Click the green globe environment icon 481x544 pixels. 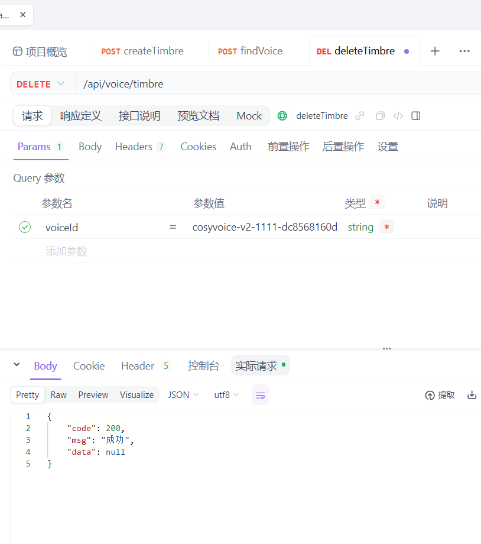pyautogui.click(x=282, y=115)
